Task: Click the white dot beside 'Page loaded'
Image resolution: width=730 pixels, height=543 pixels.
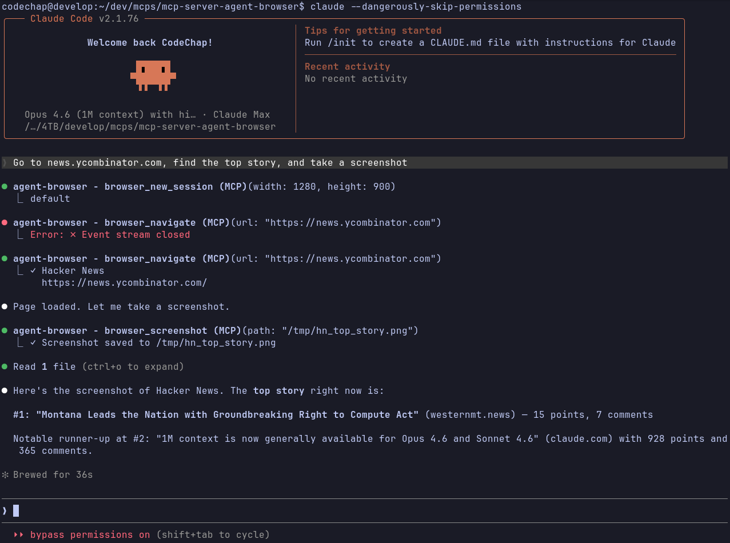Action: tap(5, 307)
